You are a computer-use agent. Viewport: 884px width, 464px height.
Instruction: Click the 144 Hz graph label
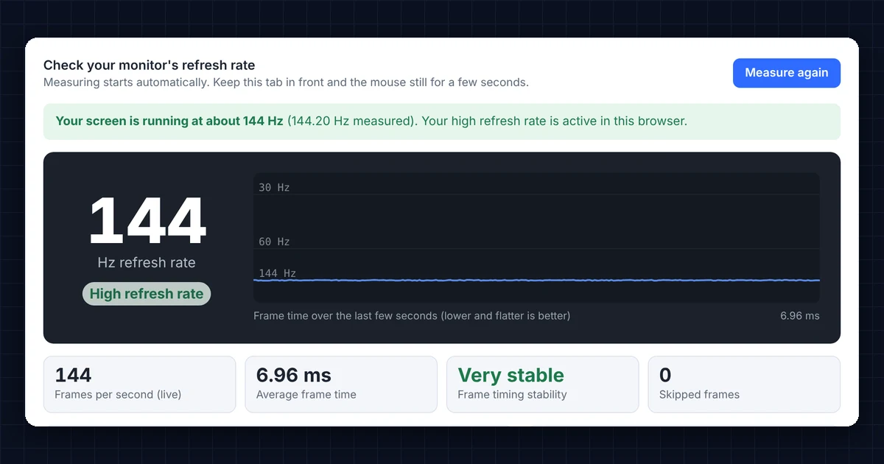[x=277, y=273]
